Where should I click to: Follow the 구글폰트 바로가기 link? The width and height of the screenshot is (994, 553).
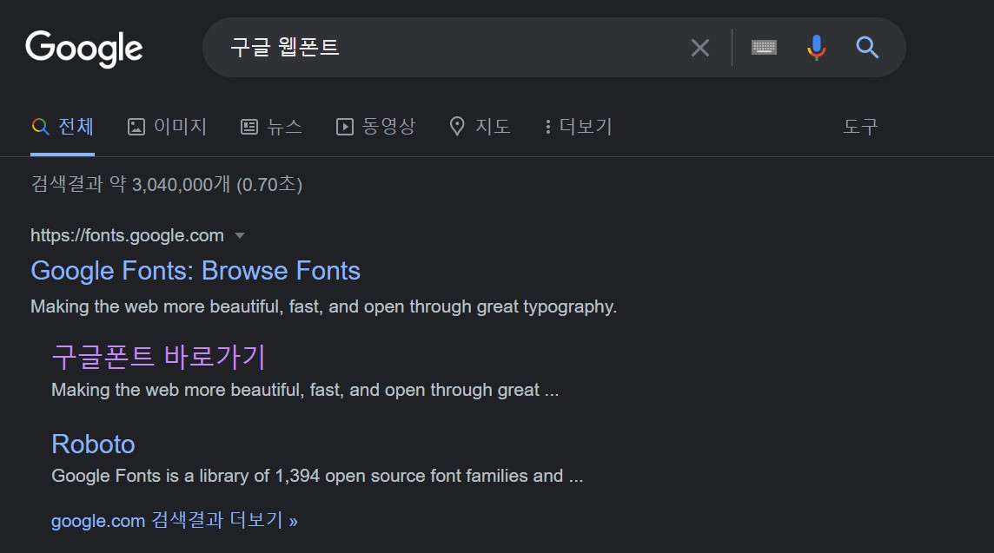[x=158, y=357]
